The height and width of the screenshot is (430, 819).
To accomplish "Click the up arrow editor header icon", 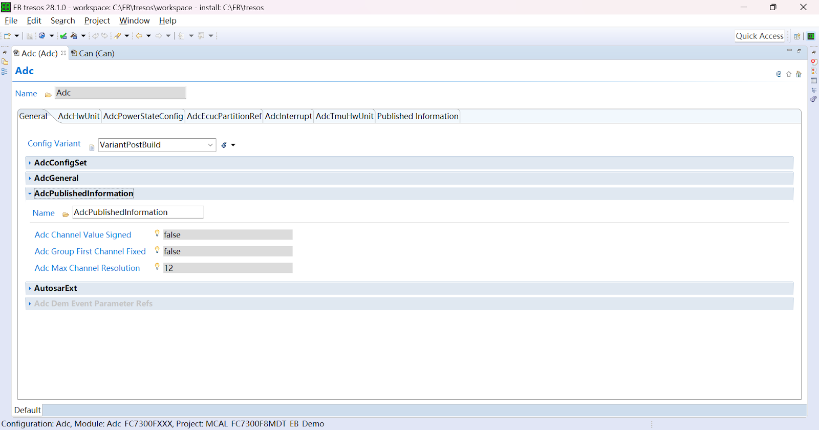I will click(x=789, y=74).
